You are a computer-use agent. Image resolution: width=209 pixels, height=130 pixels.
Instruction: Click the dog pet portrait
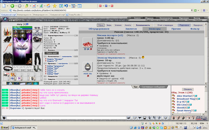click(29, 59)
